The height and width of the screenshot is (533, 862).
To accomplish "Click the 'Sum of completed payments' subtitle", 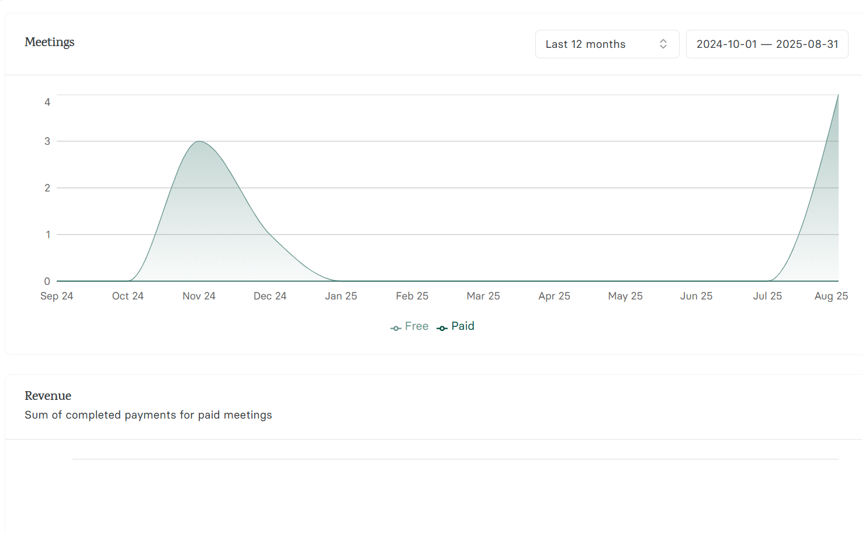I will pos(148,414).
